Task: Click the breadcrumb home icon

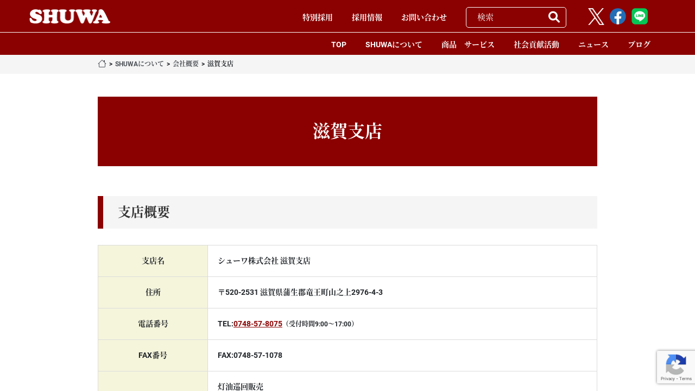Action: pyautogui.click(x=102, y=64)
